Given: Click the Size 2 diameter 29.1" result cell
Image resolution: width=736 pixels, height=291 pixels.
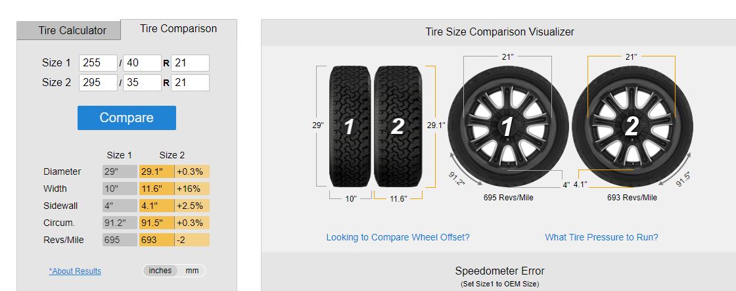Looking at the screenshot, I should [x=156, y=171].
